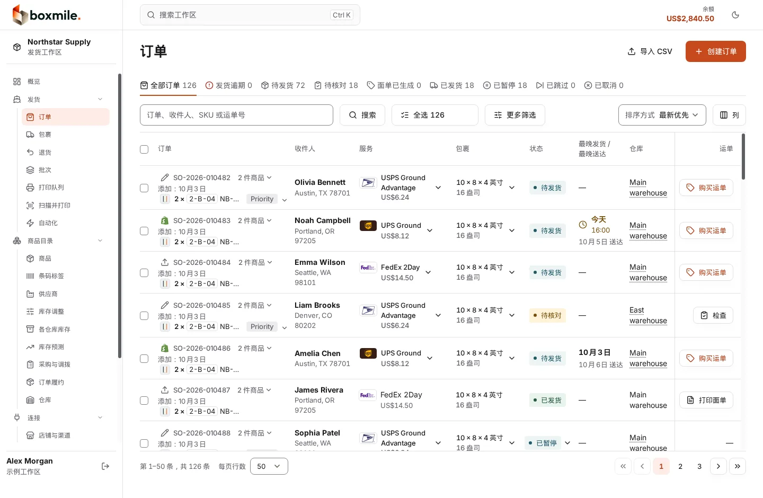Switch to the 已发货 18 tab
763x498 pixels.
[x=452, y=85]
